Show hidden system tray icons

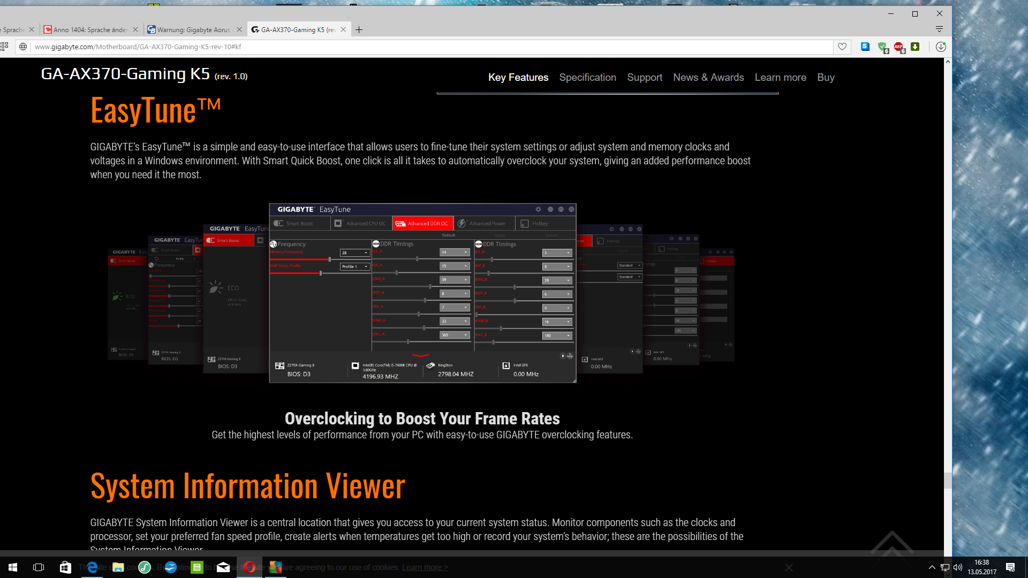(x=932, y=567)
